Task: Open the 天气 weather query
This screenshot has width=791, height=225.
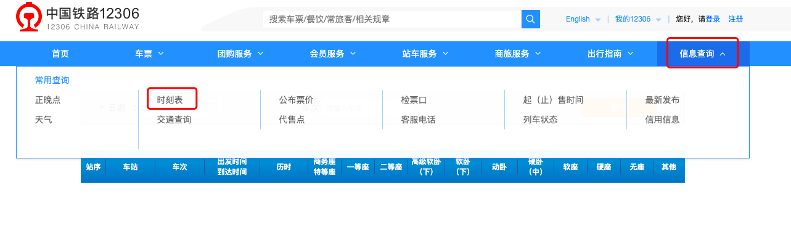Action: pyautogui.click(x=44, y=120)
